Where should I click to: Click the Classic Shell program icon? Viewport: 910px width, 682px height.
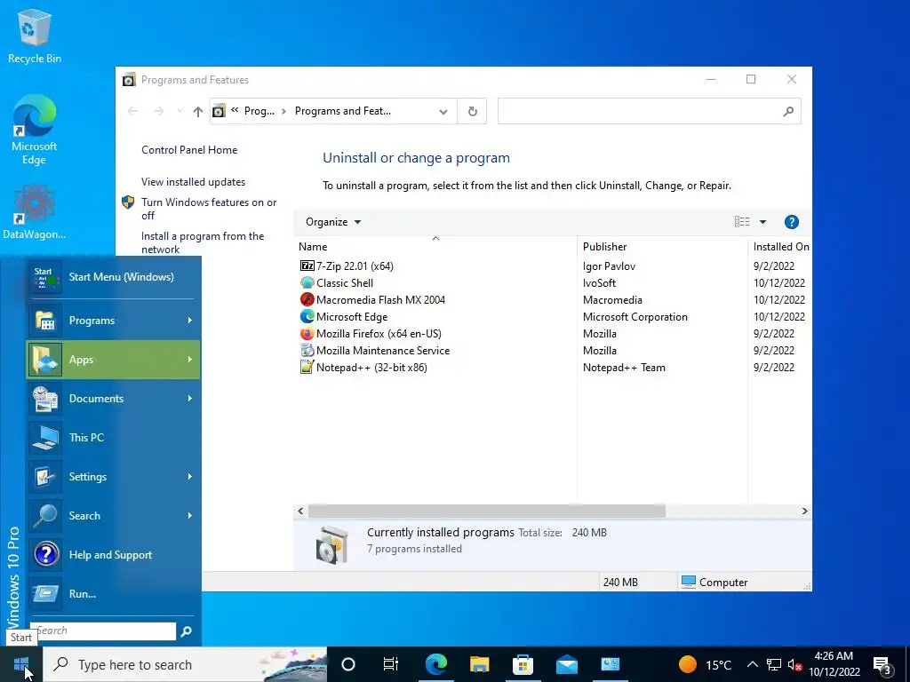click(307, 283)
